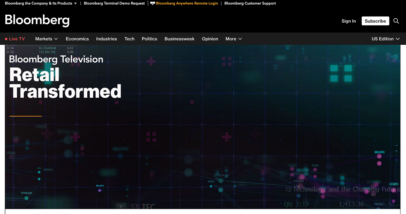406x214 pixels.
Task: Open the Industries section
Action: pos(107,39)
